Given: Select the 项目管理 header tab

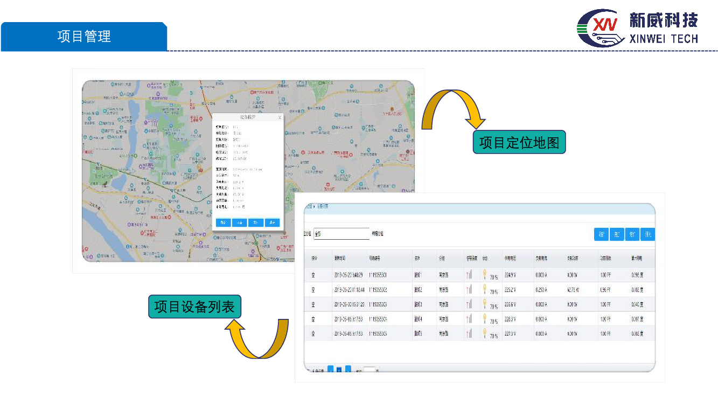Looking at the screenshot, I should [x=84, y=37].
